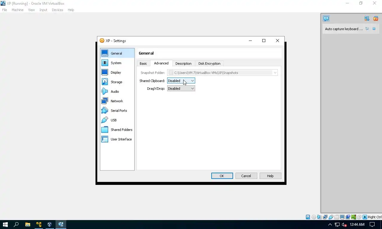The image size is (382, 229).
Task: Open Display settings category
Action: pyautogui.click(x=117, y=72)
